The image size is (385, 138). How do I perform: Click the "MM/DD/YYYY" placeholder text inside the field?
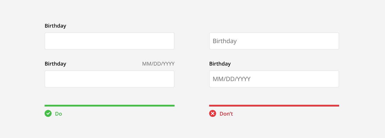[232, 79]
